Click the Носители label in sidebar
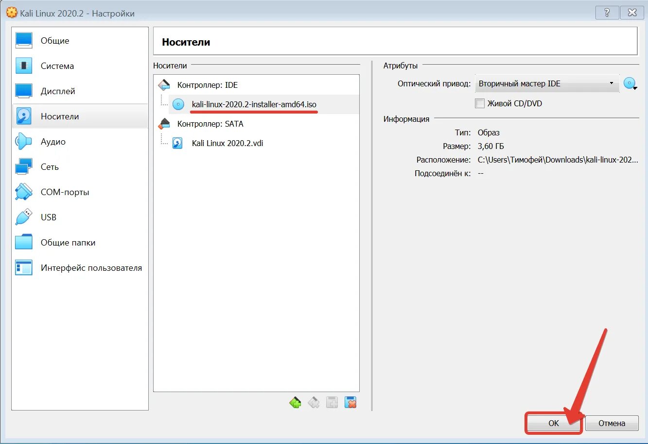Viewport: 648px width, 444px height. point(60,116)
